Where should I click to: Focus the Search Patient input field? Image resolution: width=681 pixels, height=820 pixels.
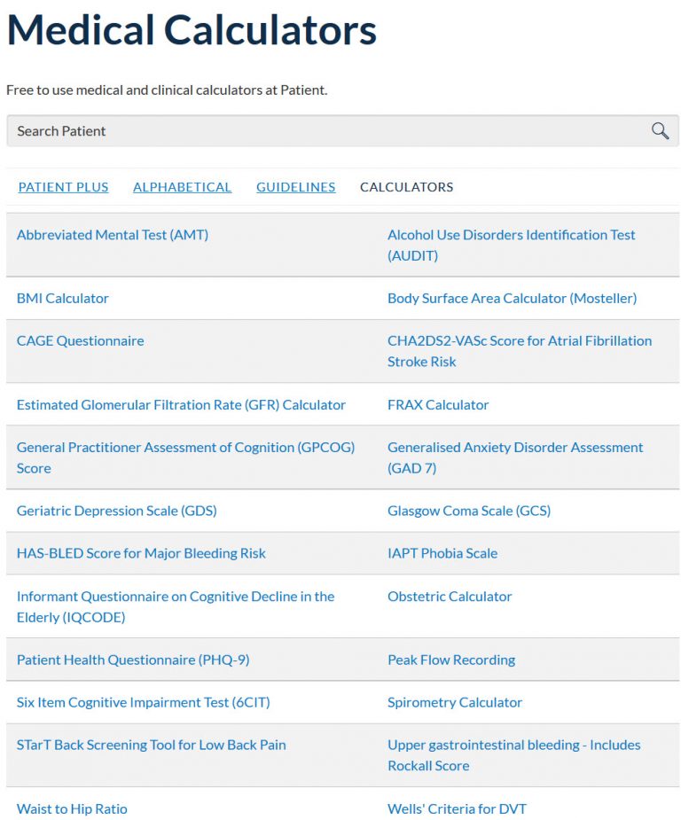pyautogui.click(x=342, y=130)
